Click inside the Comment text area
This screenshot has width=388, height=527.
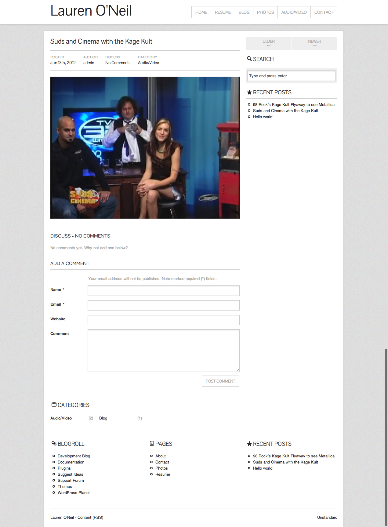pyautogui.click(x=163, y=351)
